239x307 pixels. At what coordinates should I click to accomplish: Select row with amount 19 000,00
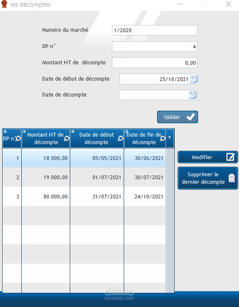84,177
